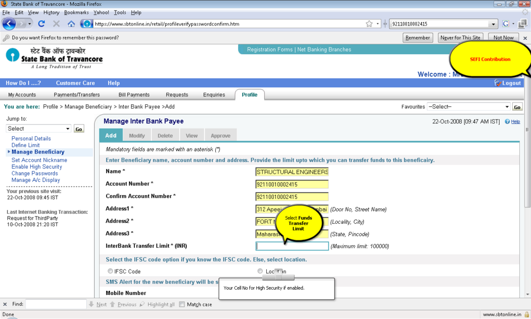Reload the page with the refresh icon
531x319 pixels.
click(42, 24)
